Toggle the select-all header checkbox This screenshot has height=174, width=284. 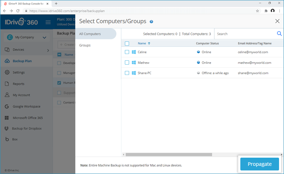click(x=127, y=43)
